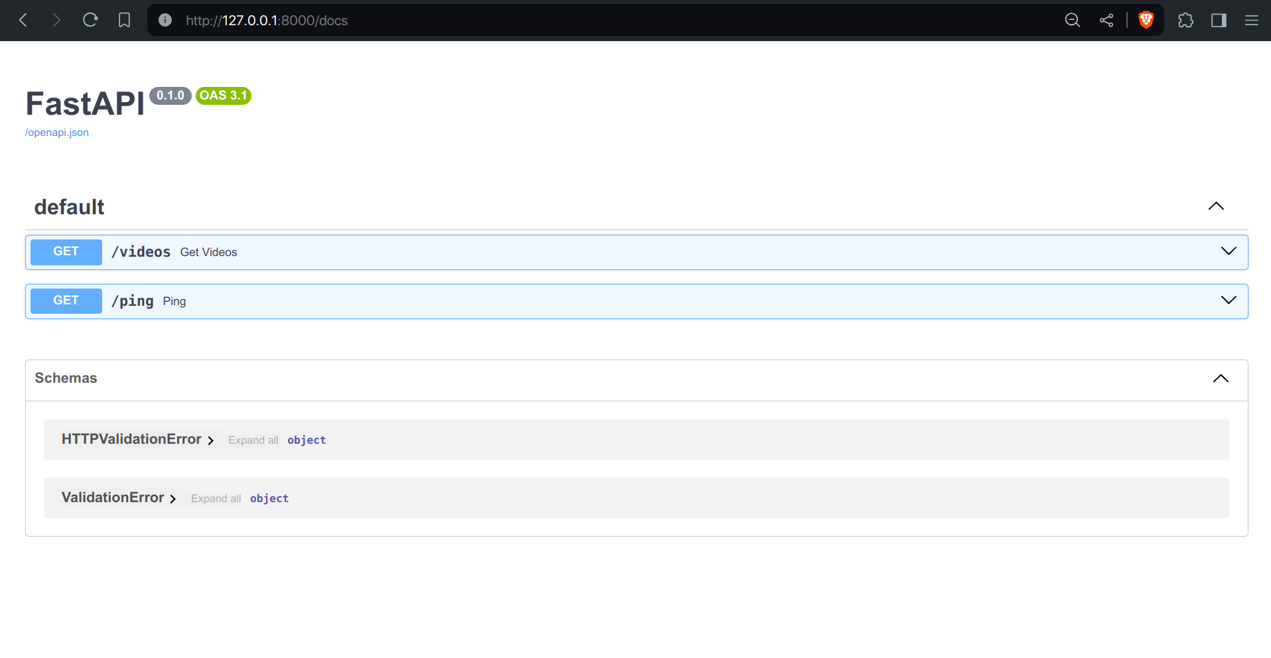The width and height of the screenshot is (1271, 658).
Task: Click the 0.1.0 version badge
Action: pos(170,96)
